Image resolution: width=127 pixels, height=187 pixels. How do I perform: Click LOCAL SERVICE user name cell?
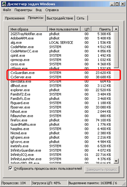pyautogui.click(x=61, y=42)
